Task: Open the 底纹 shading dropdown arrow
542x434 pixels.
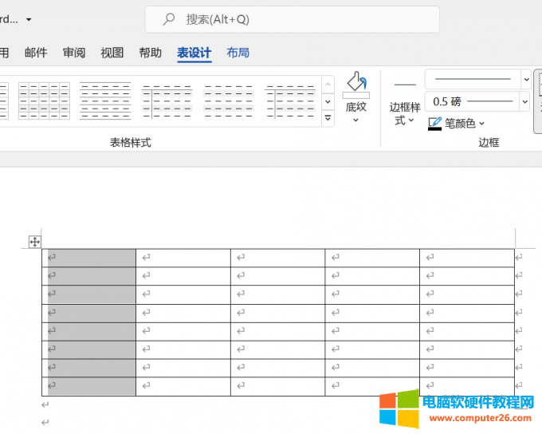Action: (355, 120)
